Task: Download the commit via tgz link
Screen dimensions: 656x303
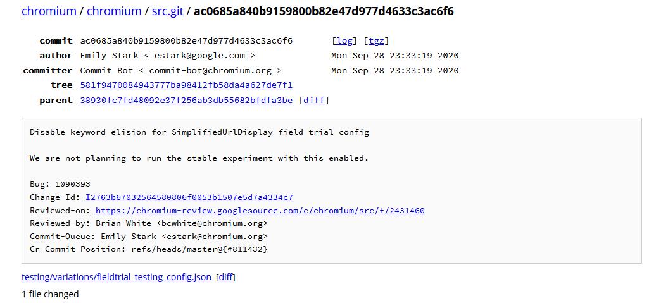Action: click(x=378, y=41)
